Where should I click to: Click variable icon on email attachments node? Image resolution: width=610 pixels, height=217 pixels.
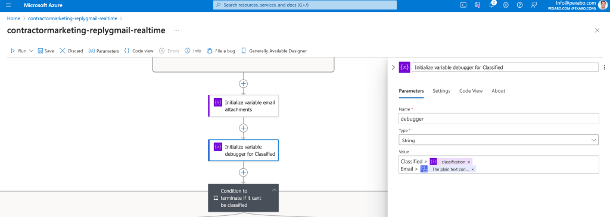click(x=218, y=102)
